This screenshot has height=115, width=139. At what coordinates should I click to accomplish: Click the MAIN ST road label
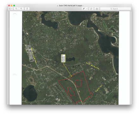(99, 88)
